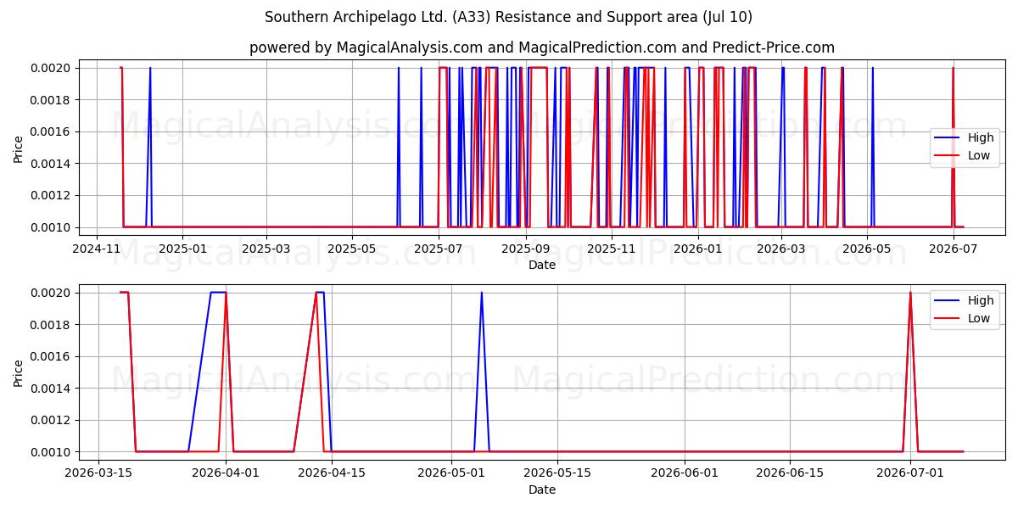Click the top chart's 2025-01 tick label
The height and width of the screenshot is (509, 1018).
point(182,249)
